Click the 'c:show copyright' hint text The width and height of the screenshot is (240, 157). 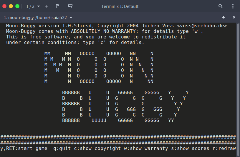pyautogui.click(x=97, y=148)
